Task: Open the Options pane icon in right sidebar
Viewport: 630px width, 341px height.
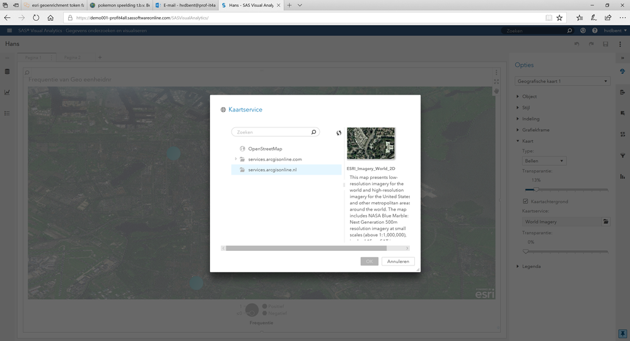Action: point(622,71)
